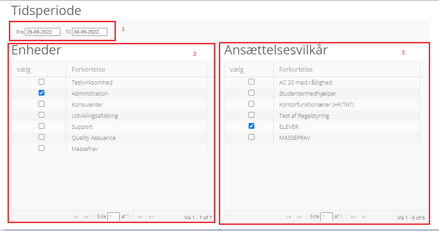Jump to last page in Ansættelsesvilkår pager
439x231 pixels.
(x=364, y=217)
